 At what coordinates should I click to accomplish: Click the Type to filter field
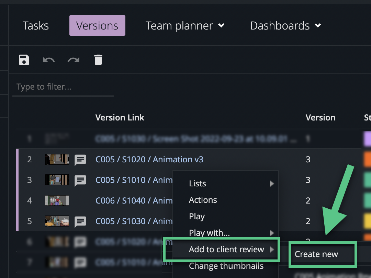[x=63, y=87]
